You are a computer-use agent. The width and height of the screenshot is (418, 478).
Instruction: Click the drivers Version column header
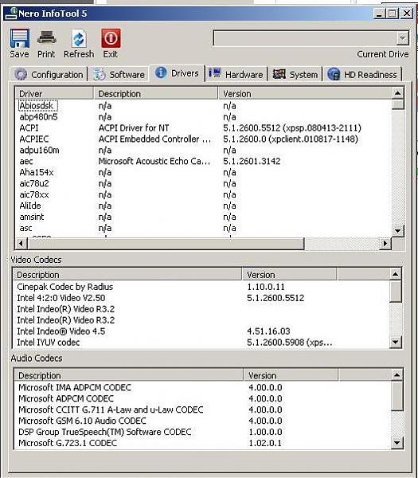(305, 93)
